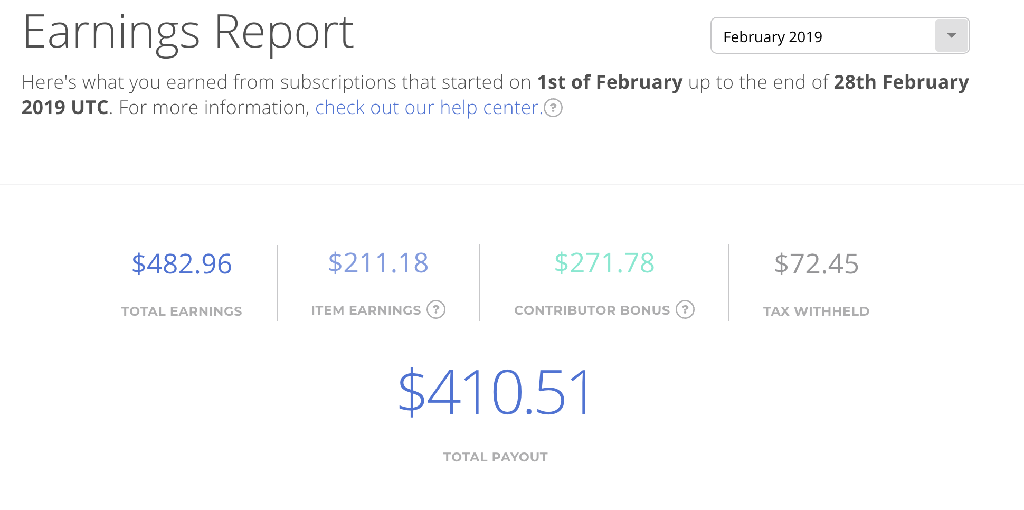The width and height of the screenshot is (1024, 510).
Task: Click the Earnings Report heading
Action: pos(188,33)
